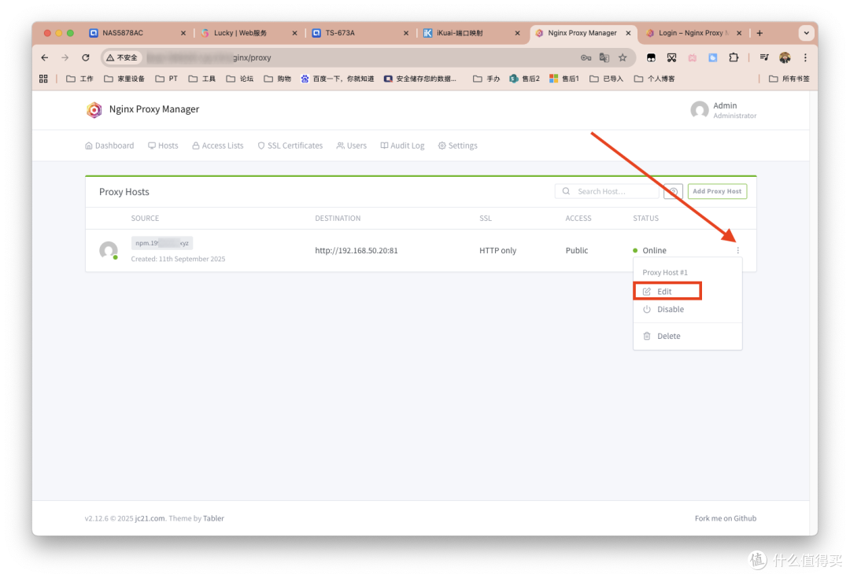Open the 家里设备 bookmarks folder

pyautogui.click(x=124, y=79)
